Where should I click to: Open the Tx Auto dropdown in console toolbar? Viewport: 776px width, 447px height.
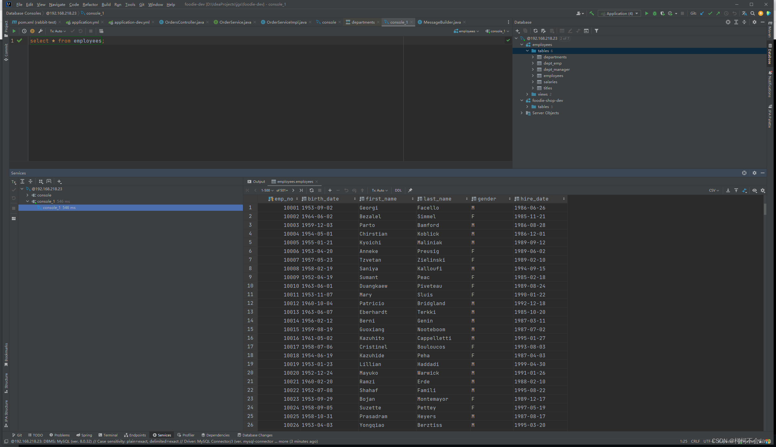click(x=58, y=31)
